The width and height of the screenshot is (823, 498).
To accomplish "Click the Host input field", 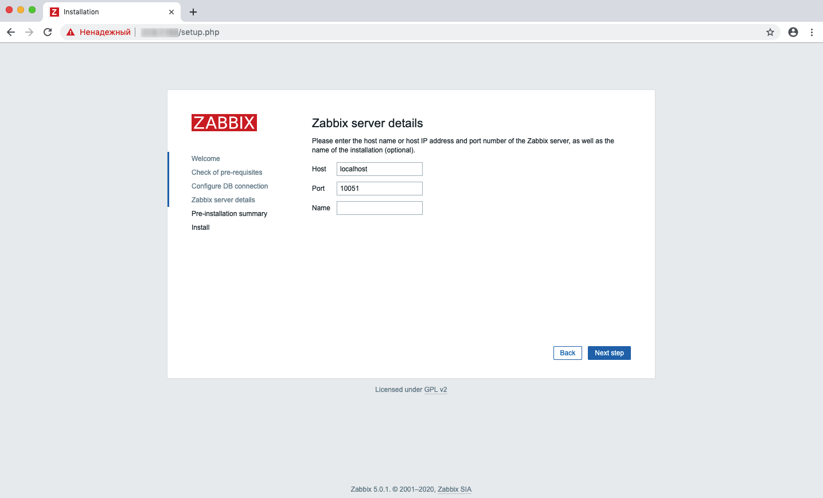I will pos(380,169).
